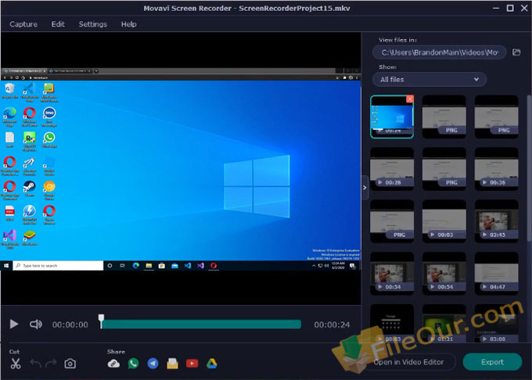The image size is (532, 380).
Task: Redo the last edit
Action: pyautogui.click(x=51, y=364)
